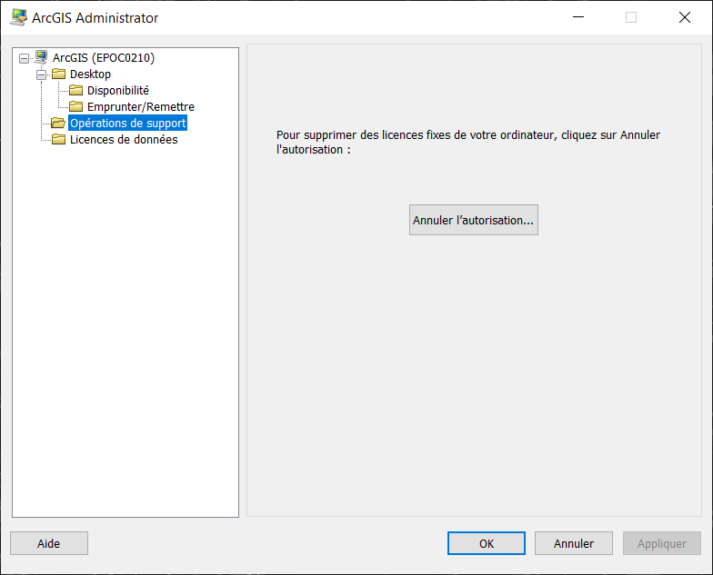Open help with the Aide button

coord(49,543)
